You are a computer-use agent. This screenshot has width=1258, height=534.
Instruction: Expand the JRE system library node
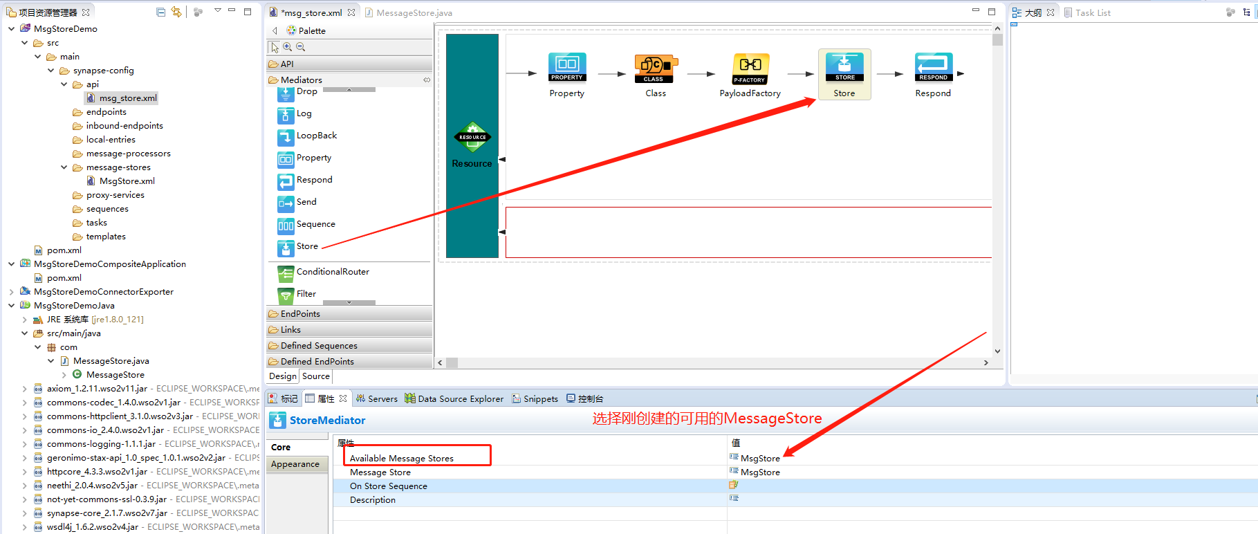click(24, 320)
